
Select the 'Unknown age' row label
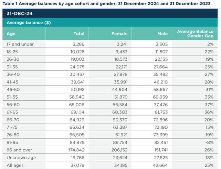click(21, 158)
